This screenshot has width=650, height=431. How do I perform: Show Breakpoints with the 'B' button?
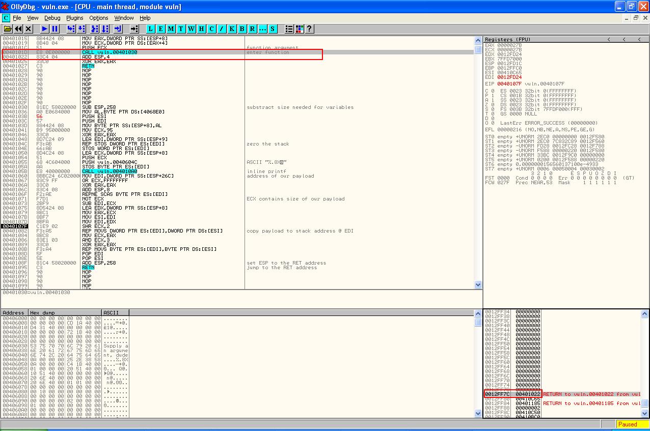(x=242, y=29)
